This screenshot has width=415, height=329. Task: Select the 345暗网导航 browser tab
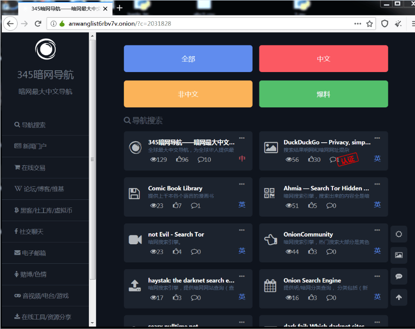(65, 9)
